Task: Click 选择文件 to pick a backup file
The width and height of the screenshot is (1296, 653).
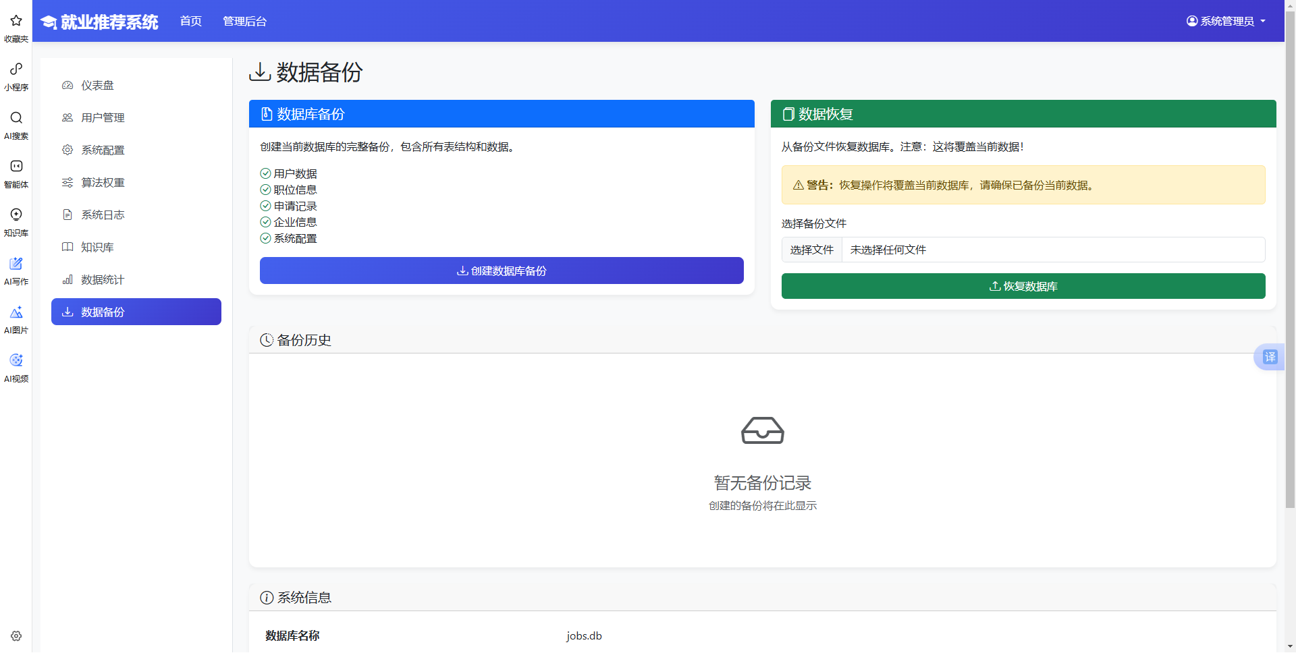Action: [811, 249]
